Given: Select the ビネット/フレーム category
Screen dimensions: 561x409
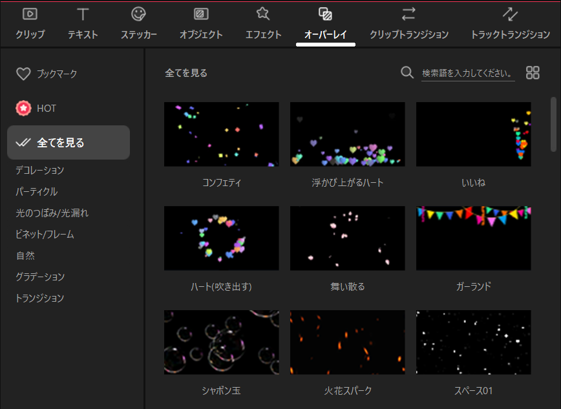Looking at the screenshot, I should pyautogui.click(x=45, y=234).
